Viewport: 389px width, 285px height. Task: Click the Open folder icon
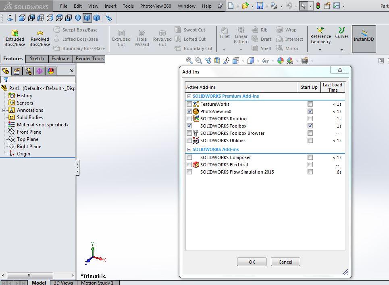[245, 6]
